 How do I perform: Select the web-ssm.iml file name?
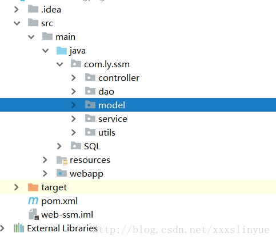click(67, 215)
